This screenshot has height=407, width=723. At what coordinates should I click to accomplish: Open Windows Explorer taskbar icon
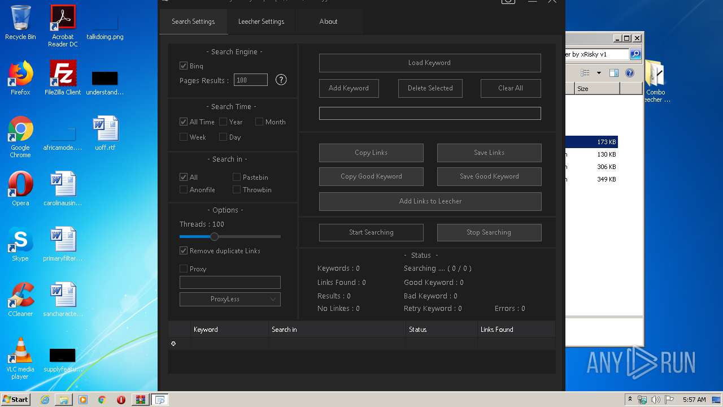point(64,400)
